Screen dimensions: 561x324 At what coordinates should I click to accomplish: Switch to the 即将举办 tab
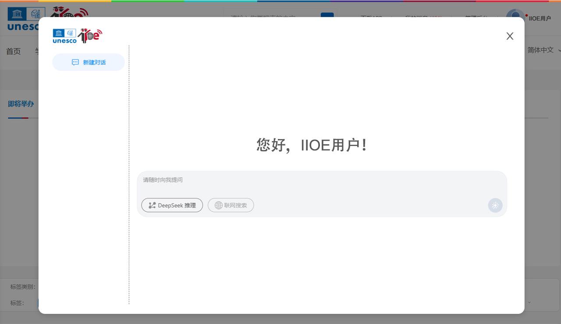click(21, 104)
